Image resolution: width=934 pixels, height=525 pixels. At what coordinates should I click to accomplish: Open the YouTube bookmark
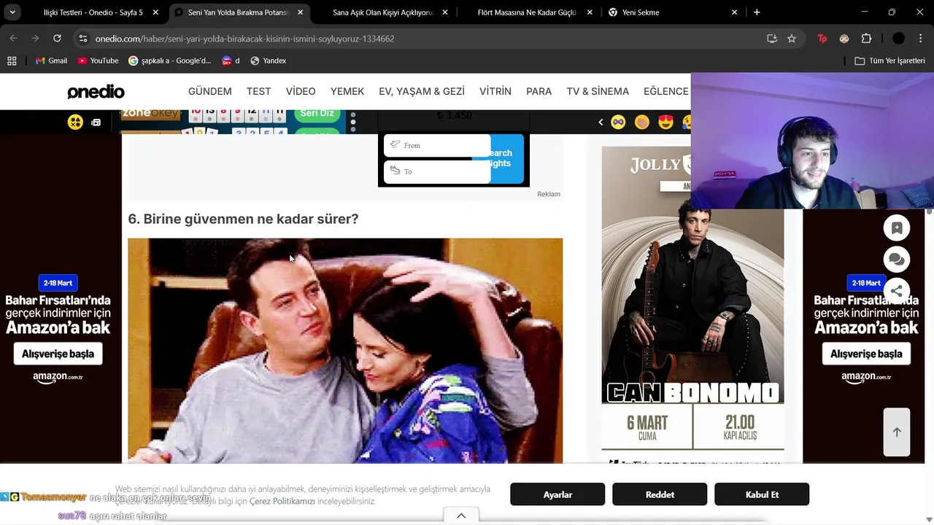pos(98,61)
